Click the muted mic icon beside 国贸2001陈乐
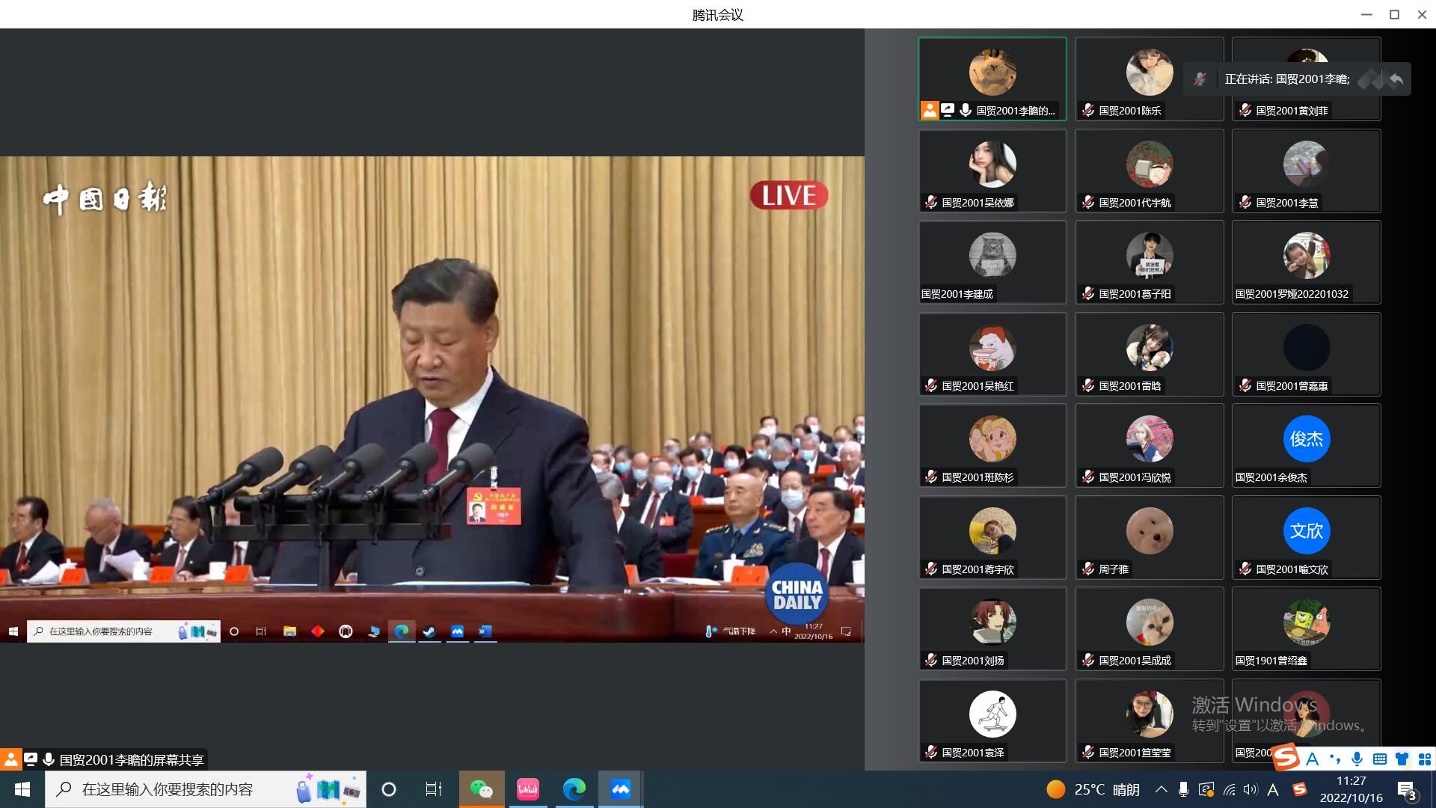 (x=1088, y=111)
